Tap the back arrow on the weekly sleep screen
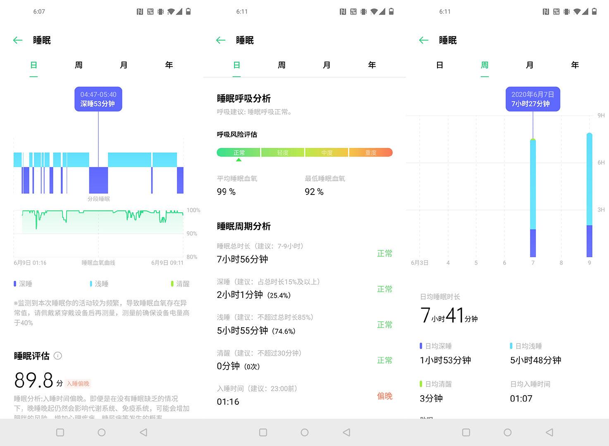 pyautogui.click(x=423, y=40)
